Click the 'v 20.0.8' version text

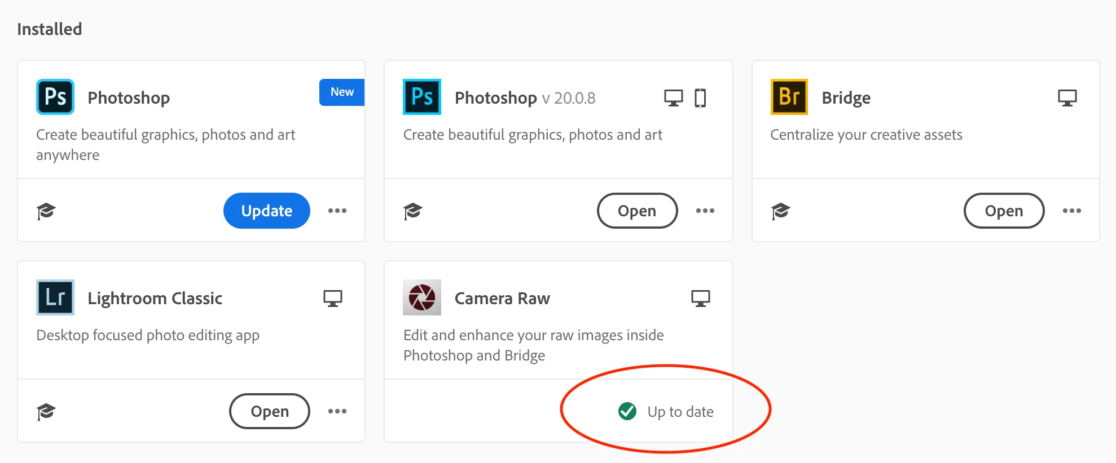tap(569, 98)
